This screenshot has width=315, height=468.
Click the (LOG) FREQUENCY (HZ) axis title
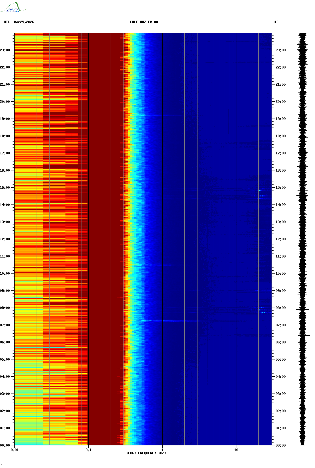pyautogui.click(x=146, y=453)
